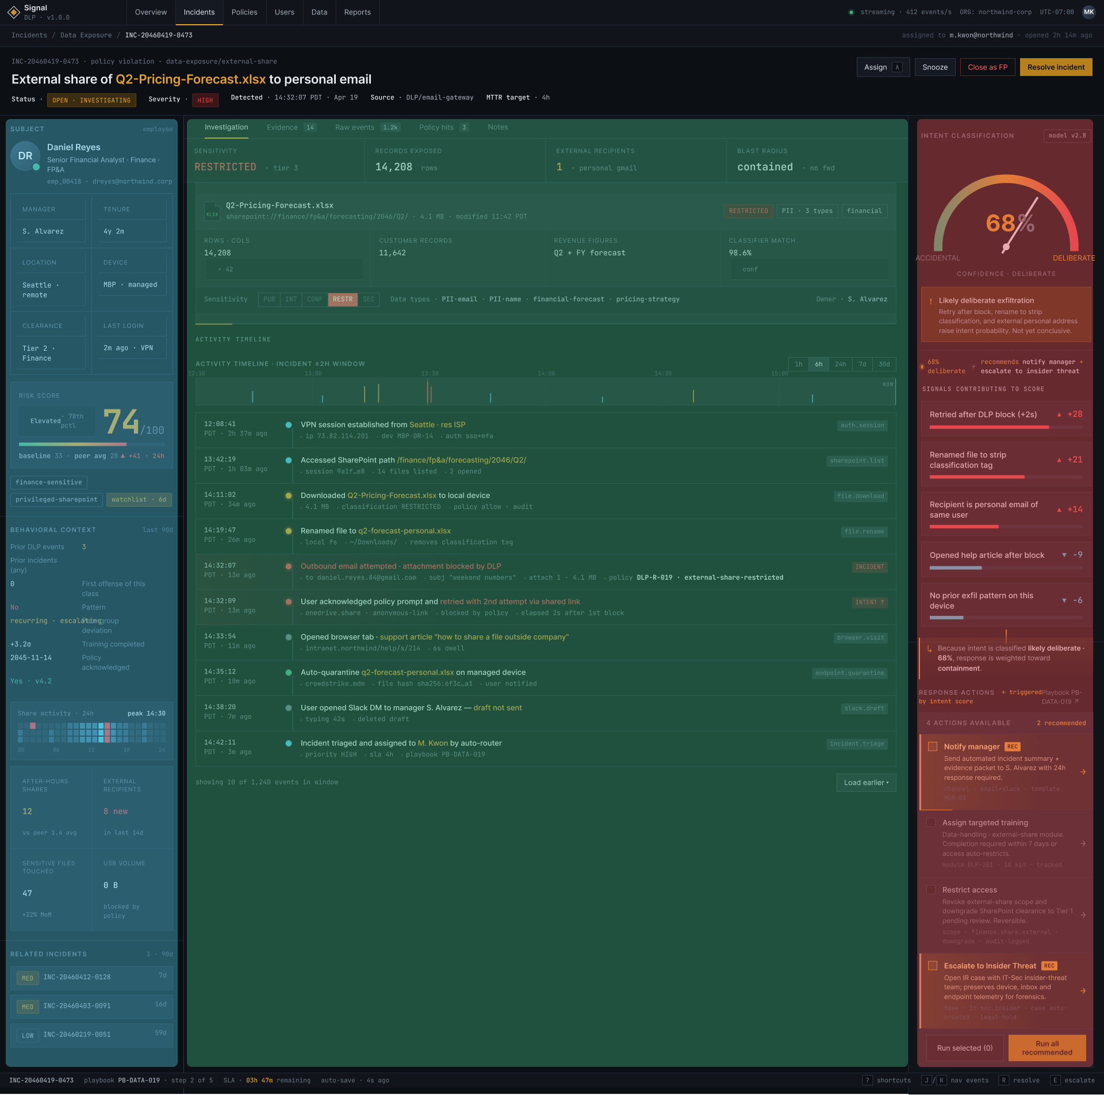
Task: Click the up-triangle next to +21 signal
Action: pyautogui.click(x=1059, y=460)
